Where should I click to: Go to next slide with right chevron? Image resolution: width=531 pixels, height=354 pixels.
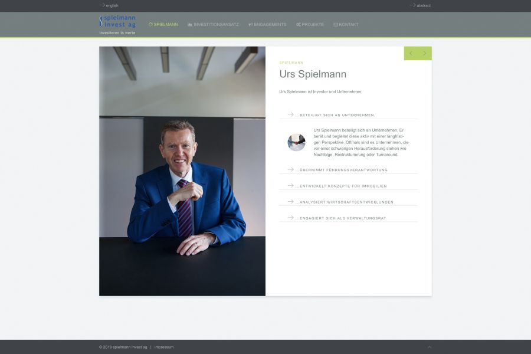(425, 53)
